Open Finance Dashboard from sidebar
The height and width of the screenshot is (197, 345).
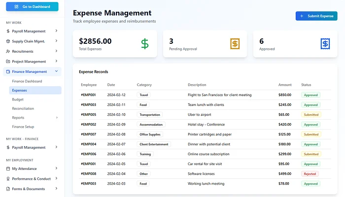point(27,81)
